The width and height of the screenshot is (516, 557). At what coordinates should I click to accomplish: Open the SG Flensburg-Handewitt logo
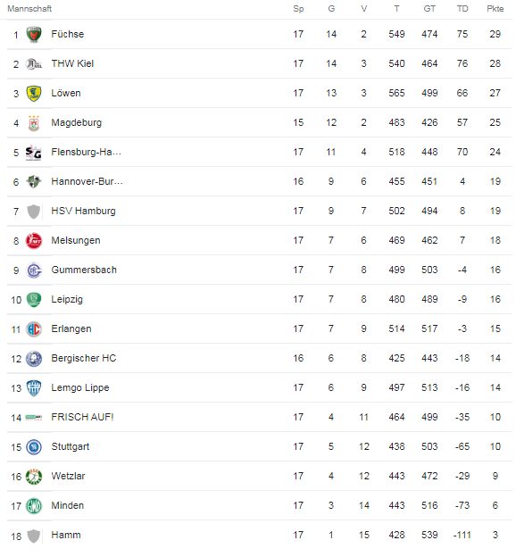(x=34, y=153)
